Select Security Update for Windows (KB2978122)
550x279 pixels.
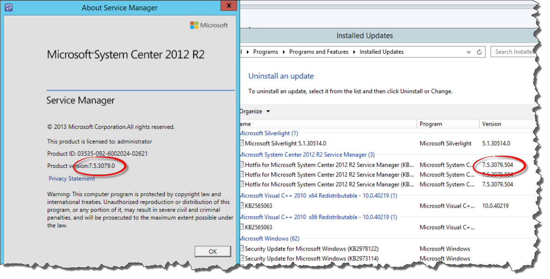(x=312, y=249)
